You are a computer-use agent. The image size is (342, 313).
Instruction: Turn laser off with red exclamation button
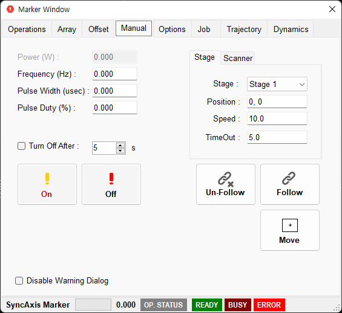[x=111, y=184]
